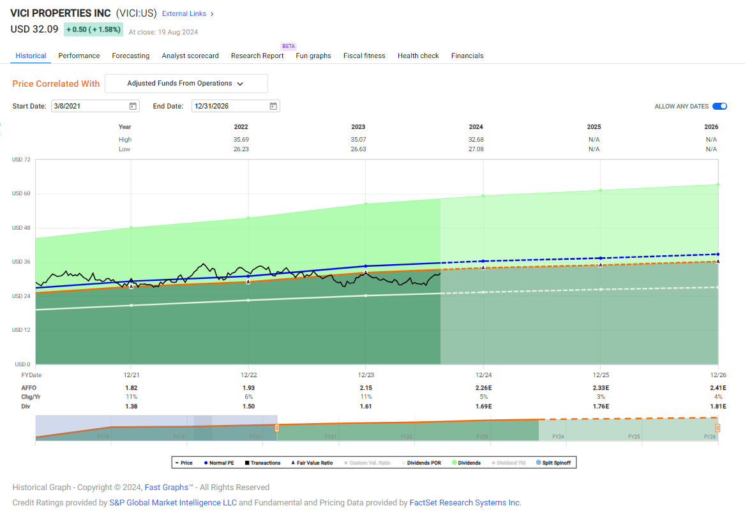745x515 pixels.
Task: Switch to the Forecasting tab
Action: coord(130,56)
